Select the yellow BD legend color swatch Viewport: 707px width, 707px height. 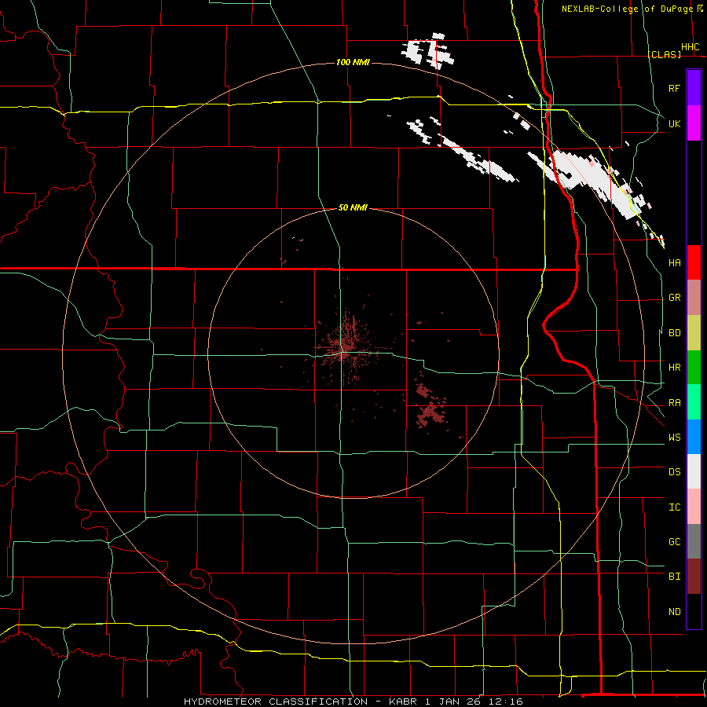click(694, 333)
